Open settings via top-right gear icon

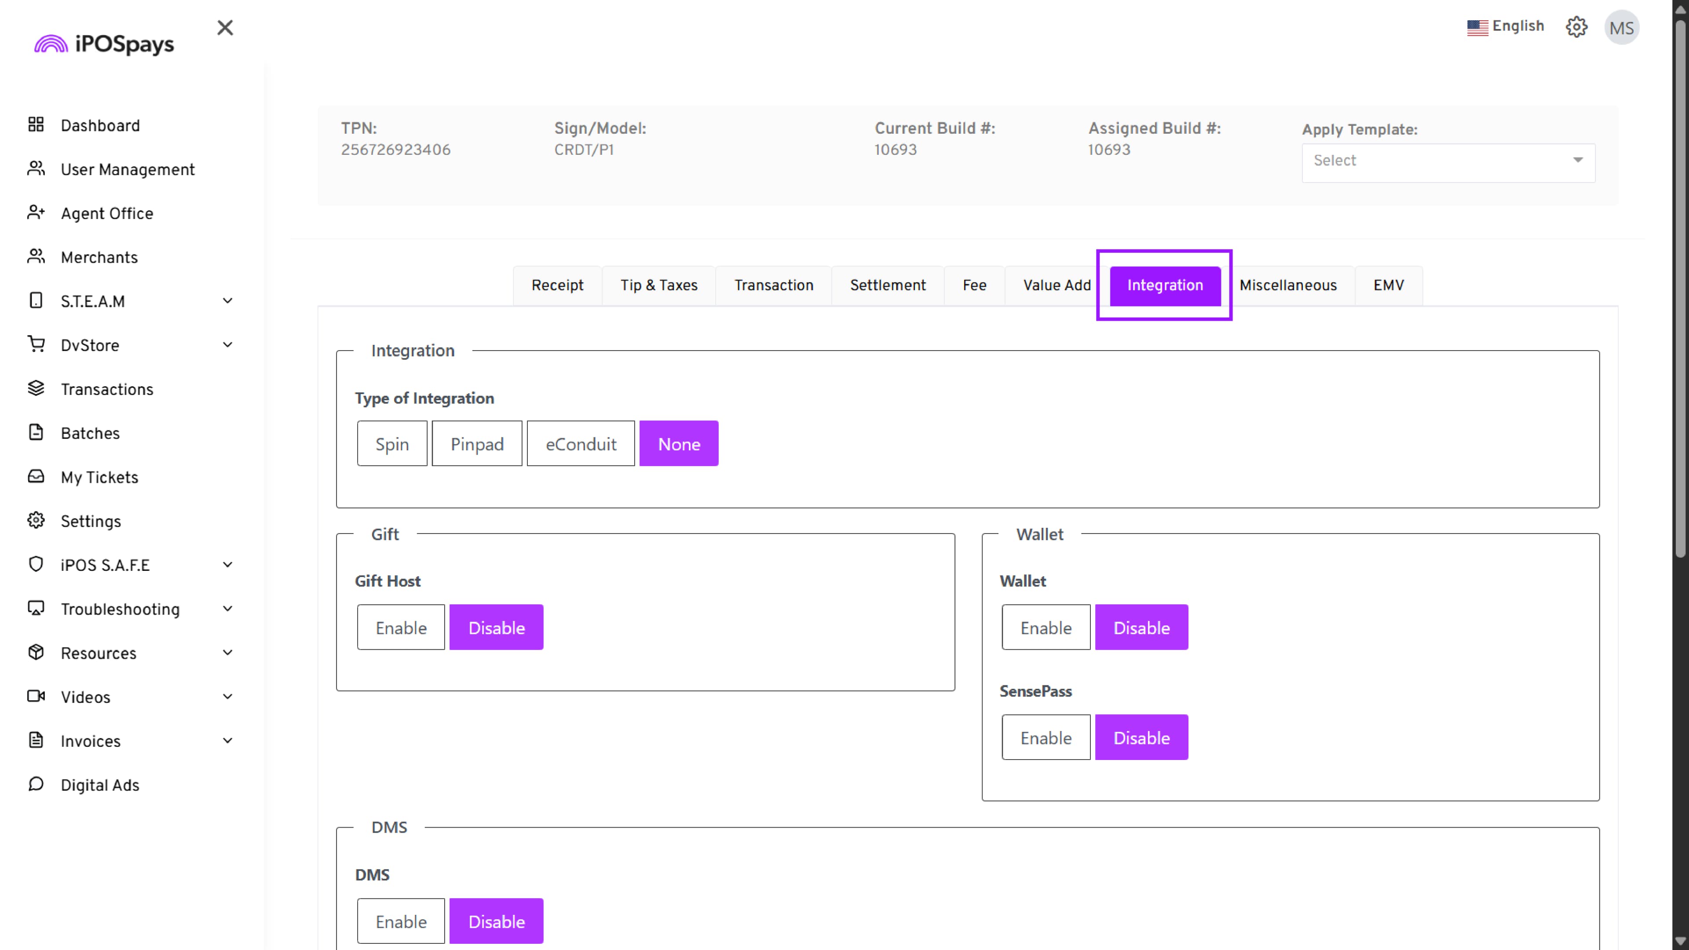pyautogui.click(x=1576, y=28)
